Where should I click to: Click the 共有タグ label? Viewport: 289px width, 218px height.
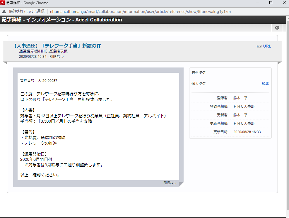[199, 72]
